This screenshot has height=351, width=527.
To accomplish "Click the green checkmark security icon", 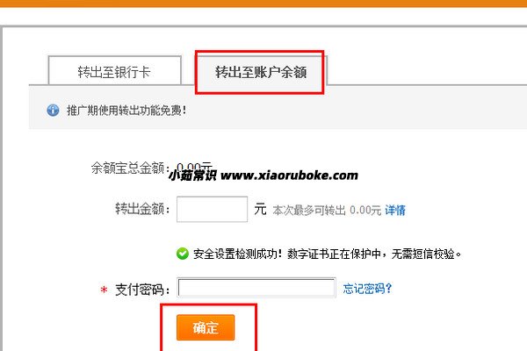I will (x=183, y=254).
